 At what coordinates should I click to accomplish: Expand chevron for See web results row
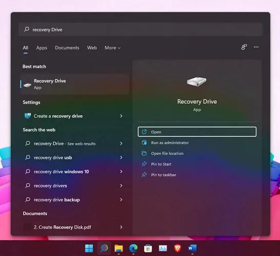(x=121, y=143)
